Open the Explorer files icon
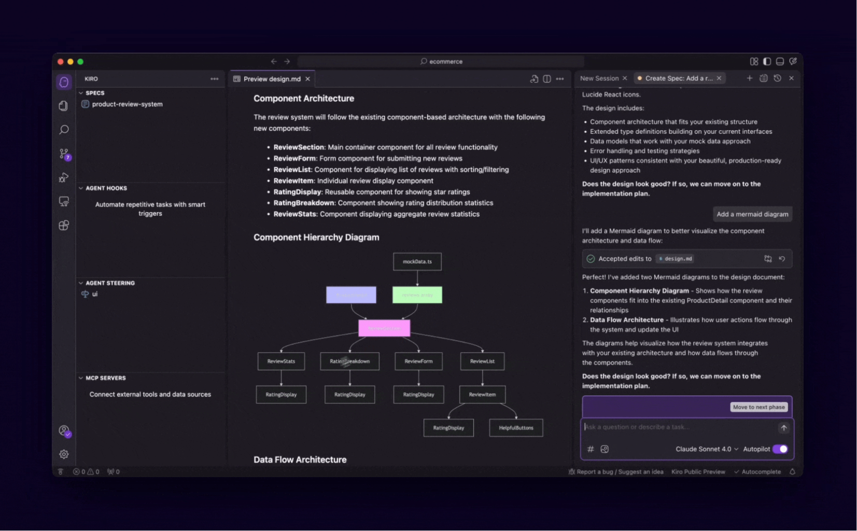Image resolution: width=857 pixels, height=531 pixels. click(x=64, y=106)
